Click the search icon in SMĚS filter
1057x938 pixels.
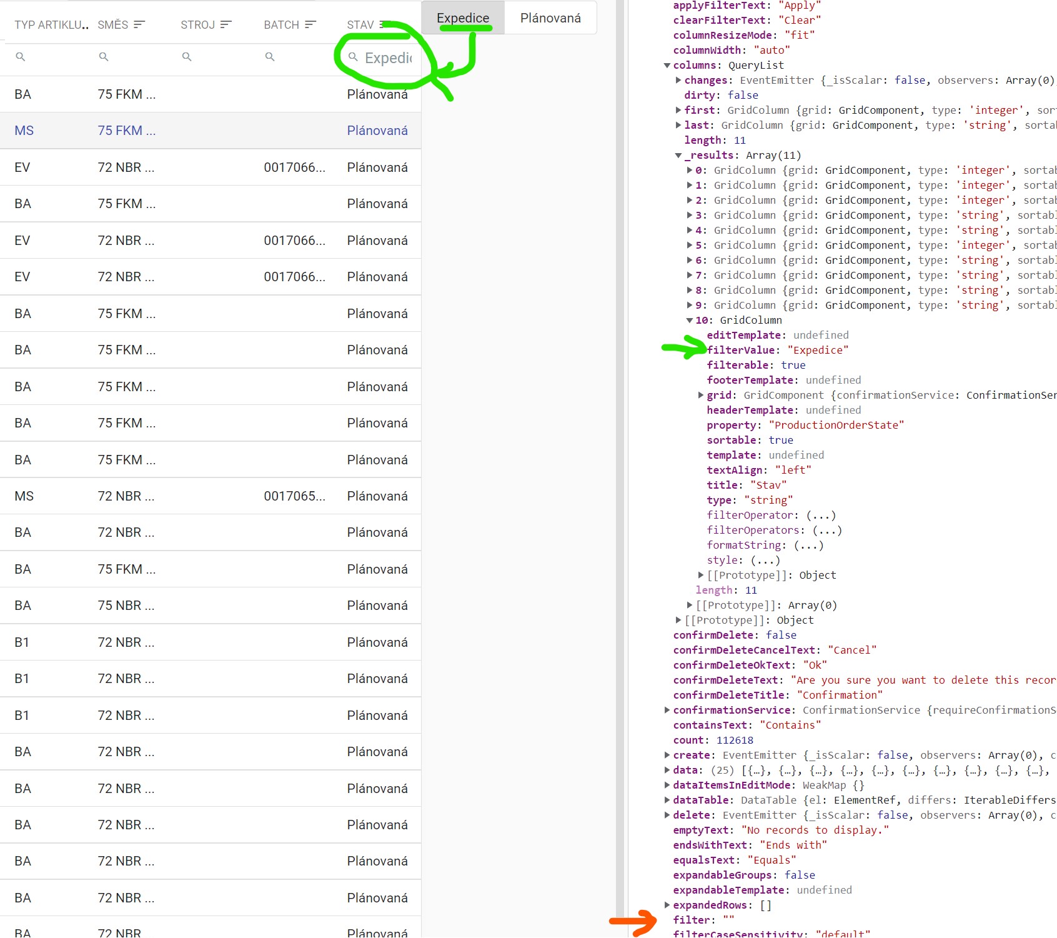(104, 57)
